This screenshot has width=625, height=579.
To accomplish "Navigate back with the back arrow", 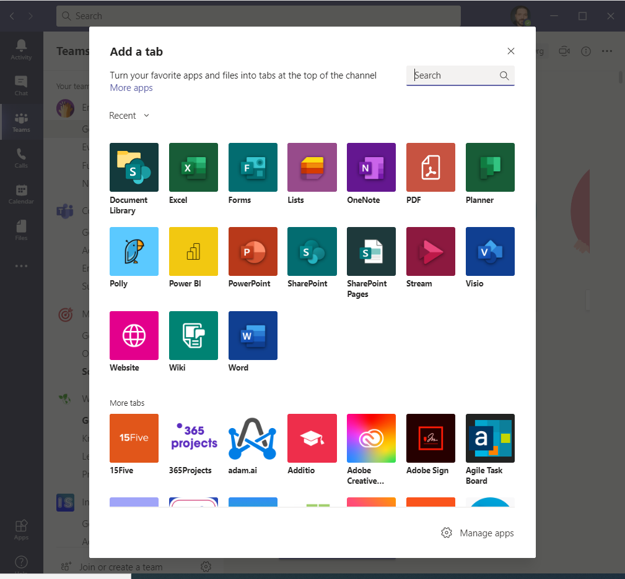I will (x=12, y=16).
